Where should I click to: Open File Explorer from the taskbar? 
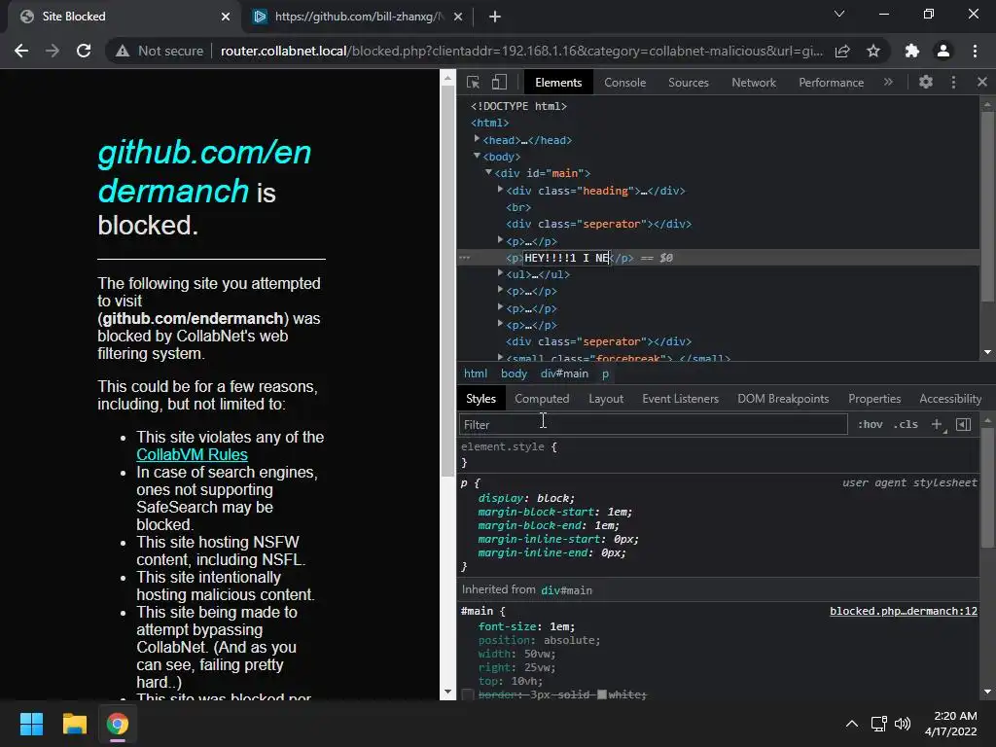coord(74,724)
